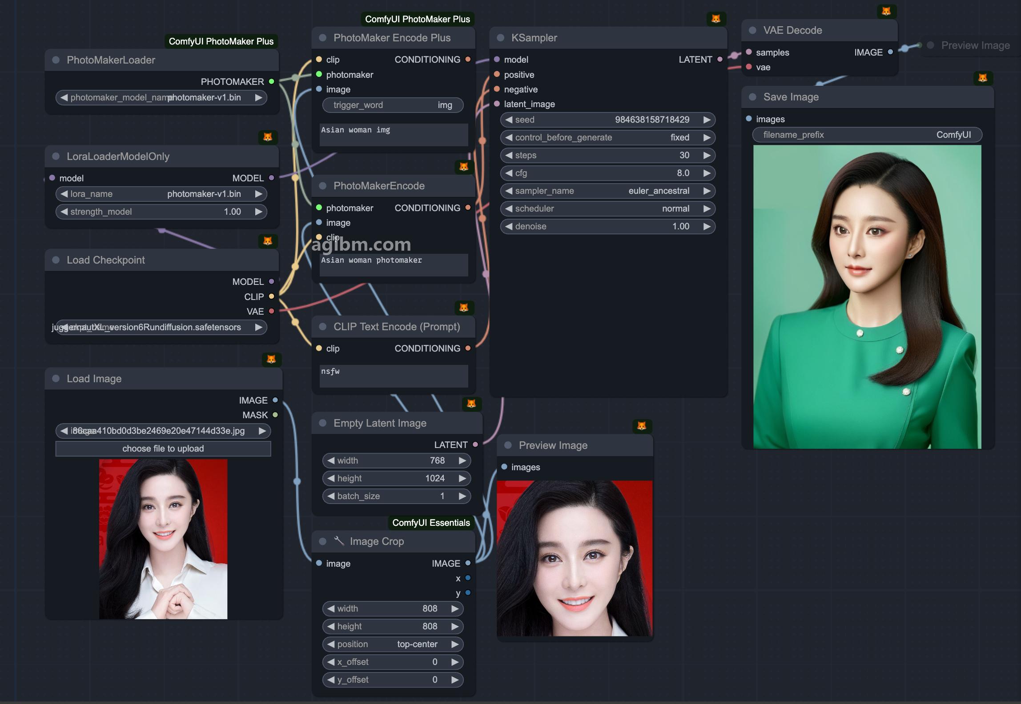Decrease KSampler cfg with left arrow
Viewport: 1021px width, 704px height.
[509, 173]
